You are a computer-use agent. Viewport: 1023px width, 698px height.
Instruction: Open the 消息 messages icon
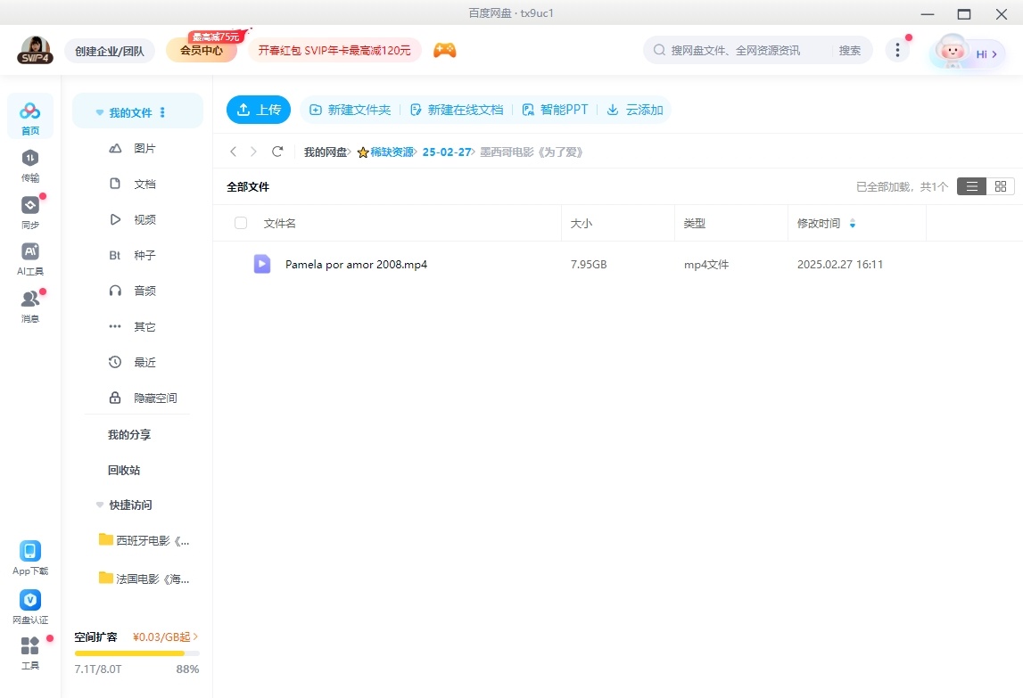pos(29,300)
